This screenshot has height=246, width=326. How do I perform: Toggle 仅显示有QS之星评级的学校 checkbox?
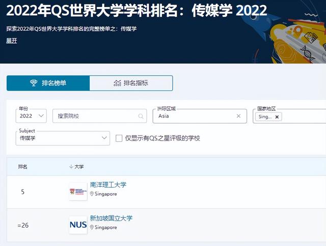click(119, 138)
